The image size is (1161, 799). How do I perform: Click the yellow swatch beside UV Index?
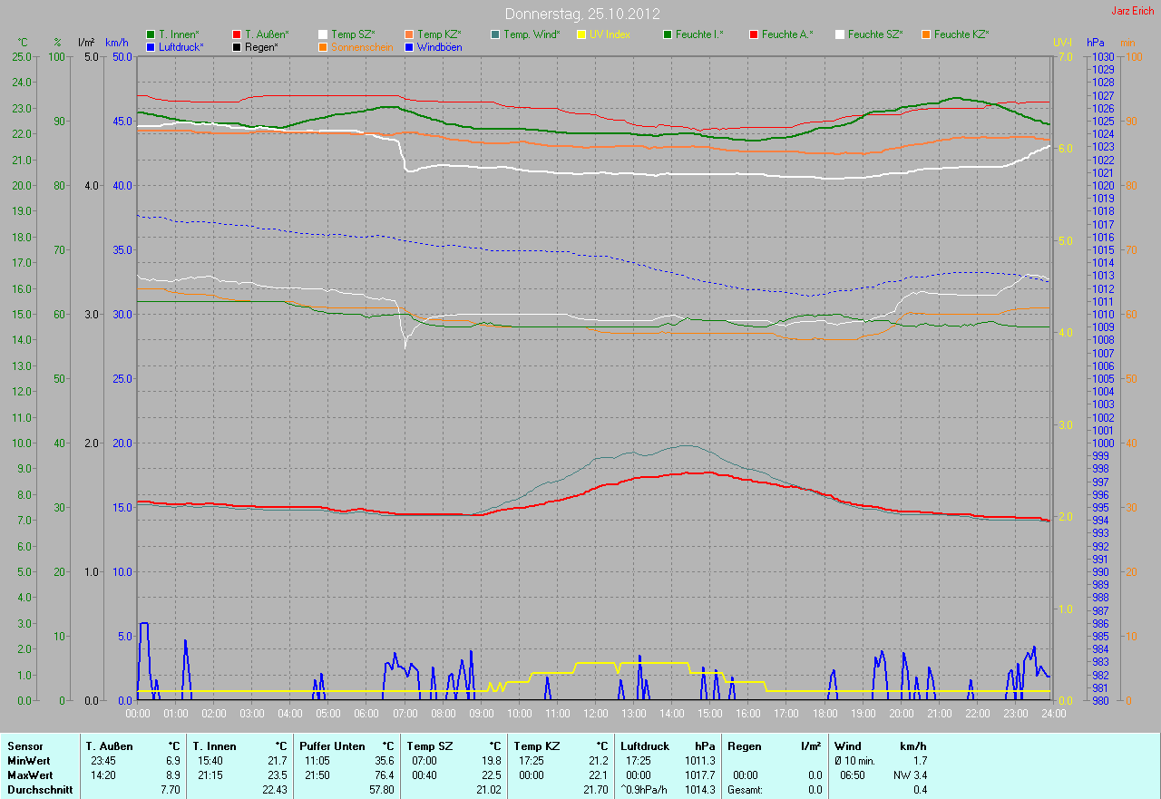pyautogui.click(x=582, y=34)
